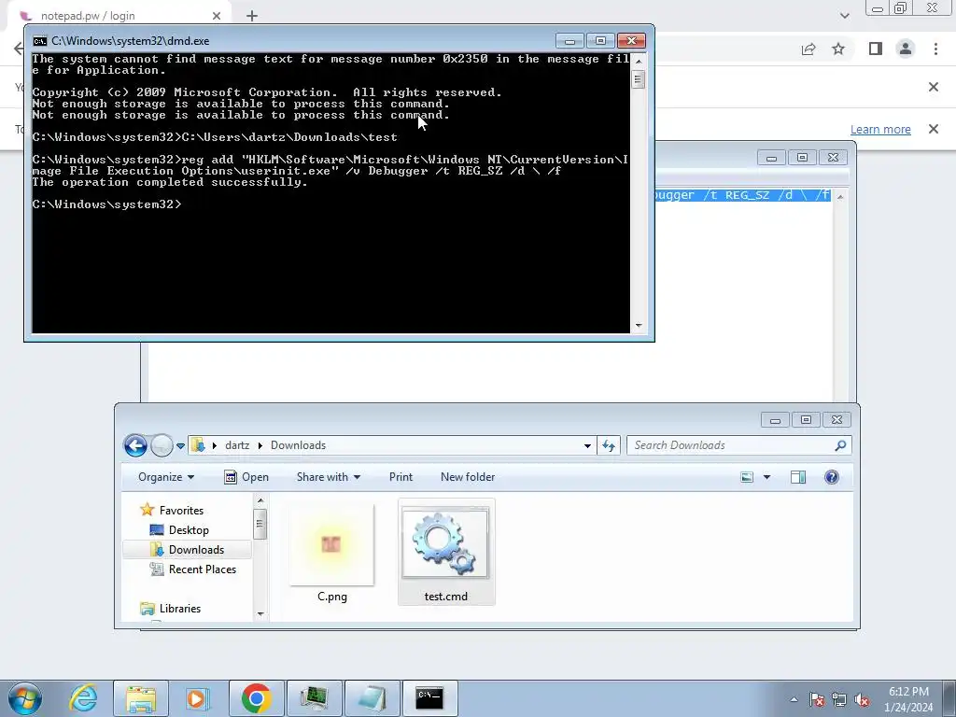
Task: Open Chrome's tab search dropdown arrow
Action: tap(844, 16)
